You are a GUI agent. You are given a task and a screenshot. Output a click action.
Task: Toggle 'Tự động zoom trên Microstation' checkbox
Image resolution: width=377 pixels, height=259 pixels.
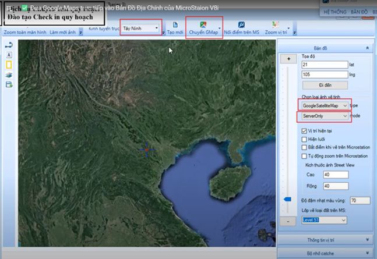click(304, 156)
